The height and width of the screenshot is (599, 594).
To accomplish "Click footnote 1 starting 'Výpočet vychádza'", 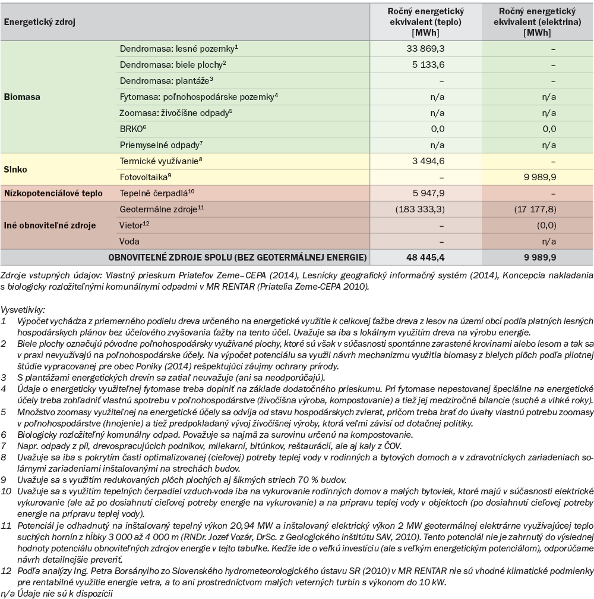I will point(297,327).
